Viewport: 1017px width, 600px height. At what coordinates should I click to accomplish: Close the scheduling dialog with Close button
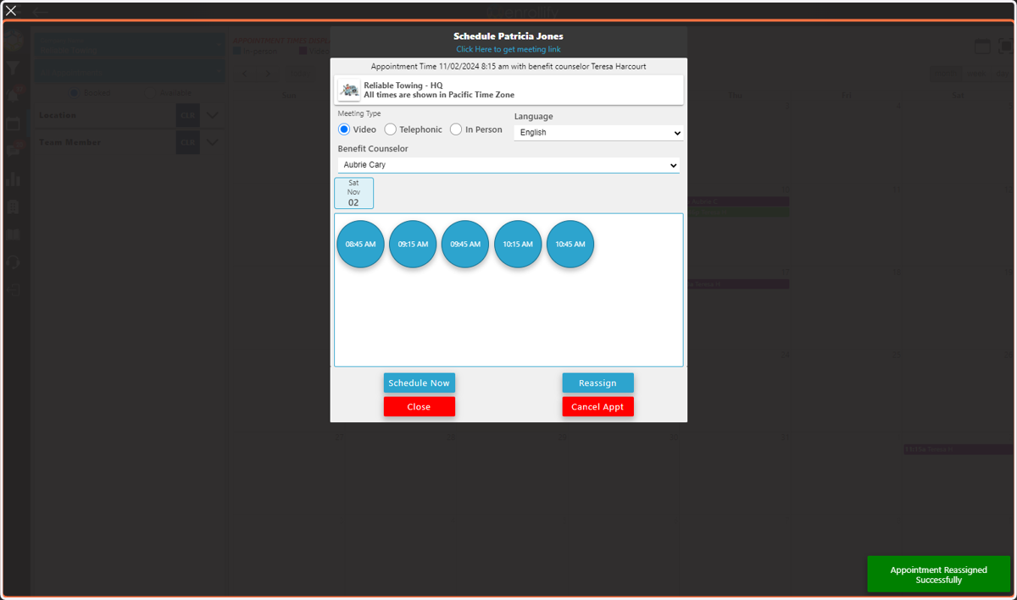pos(419,407)
